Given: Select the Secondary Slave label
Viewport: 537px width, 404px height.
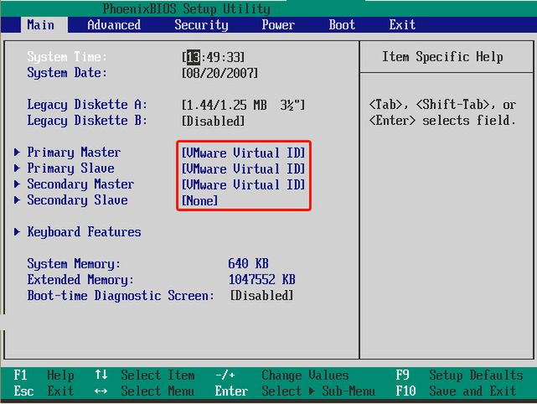Looking at the screenshot, I should tap(77, 200).
